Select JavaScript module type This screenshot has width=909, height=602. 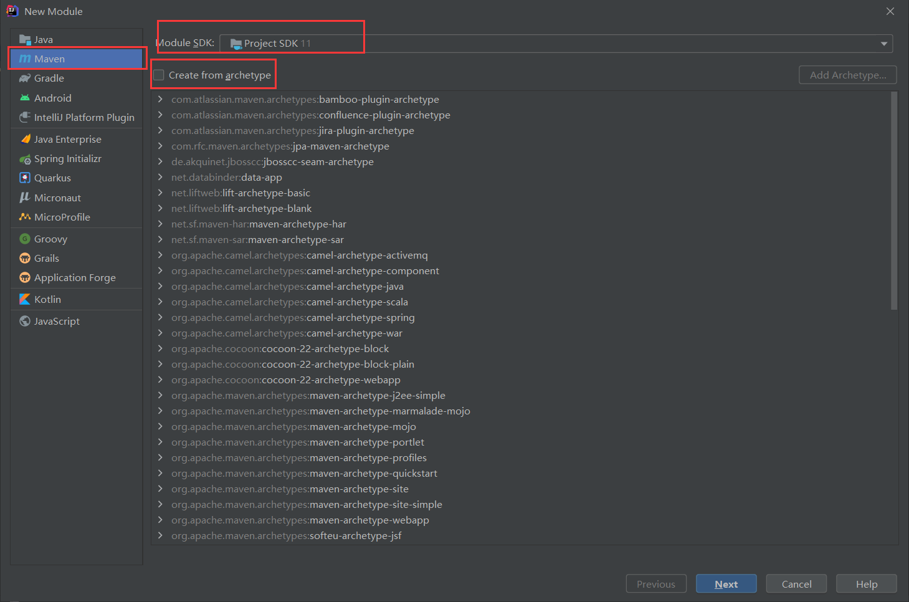click(x=77, y=321)
